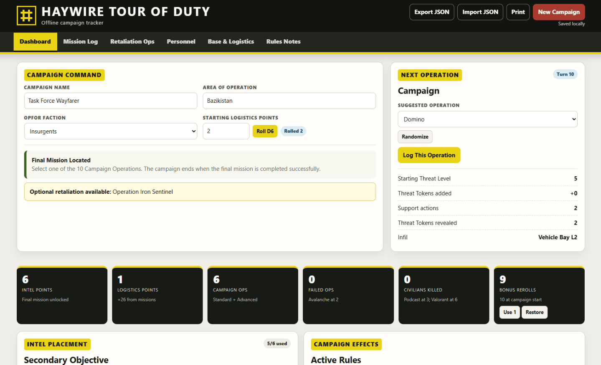
Task: Click the Starting Threat Level value row
Action: pos(487,179)
